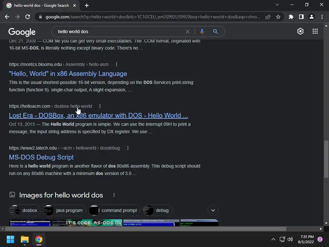Filter images by the debug chip
Screen dimensions: 329x247
tap(157, 210)
